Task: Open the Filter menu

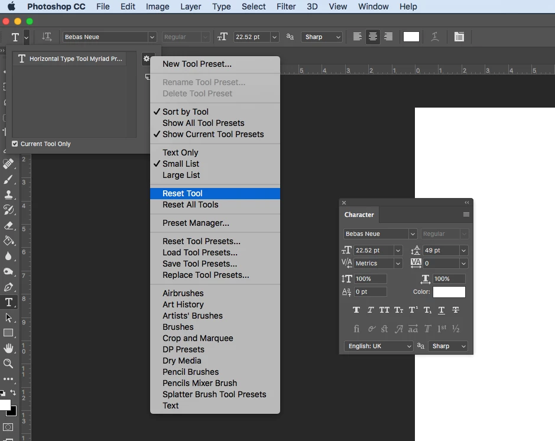Action: coord(286,7)
